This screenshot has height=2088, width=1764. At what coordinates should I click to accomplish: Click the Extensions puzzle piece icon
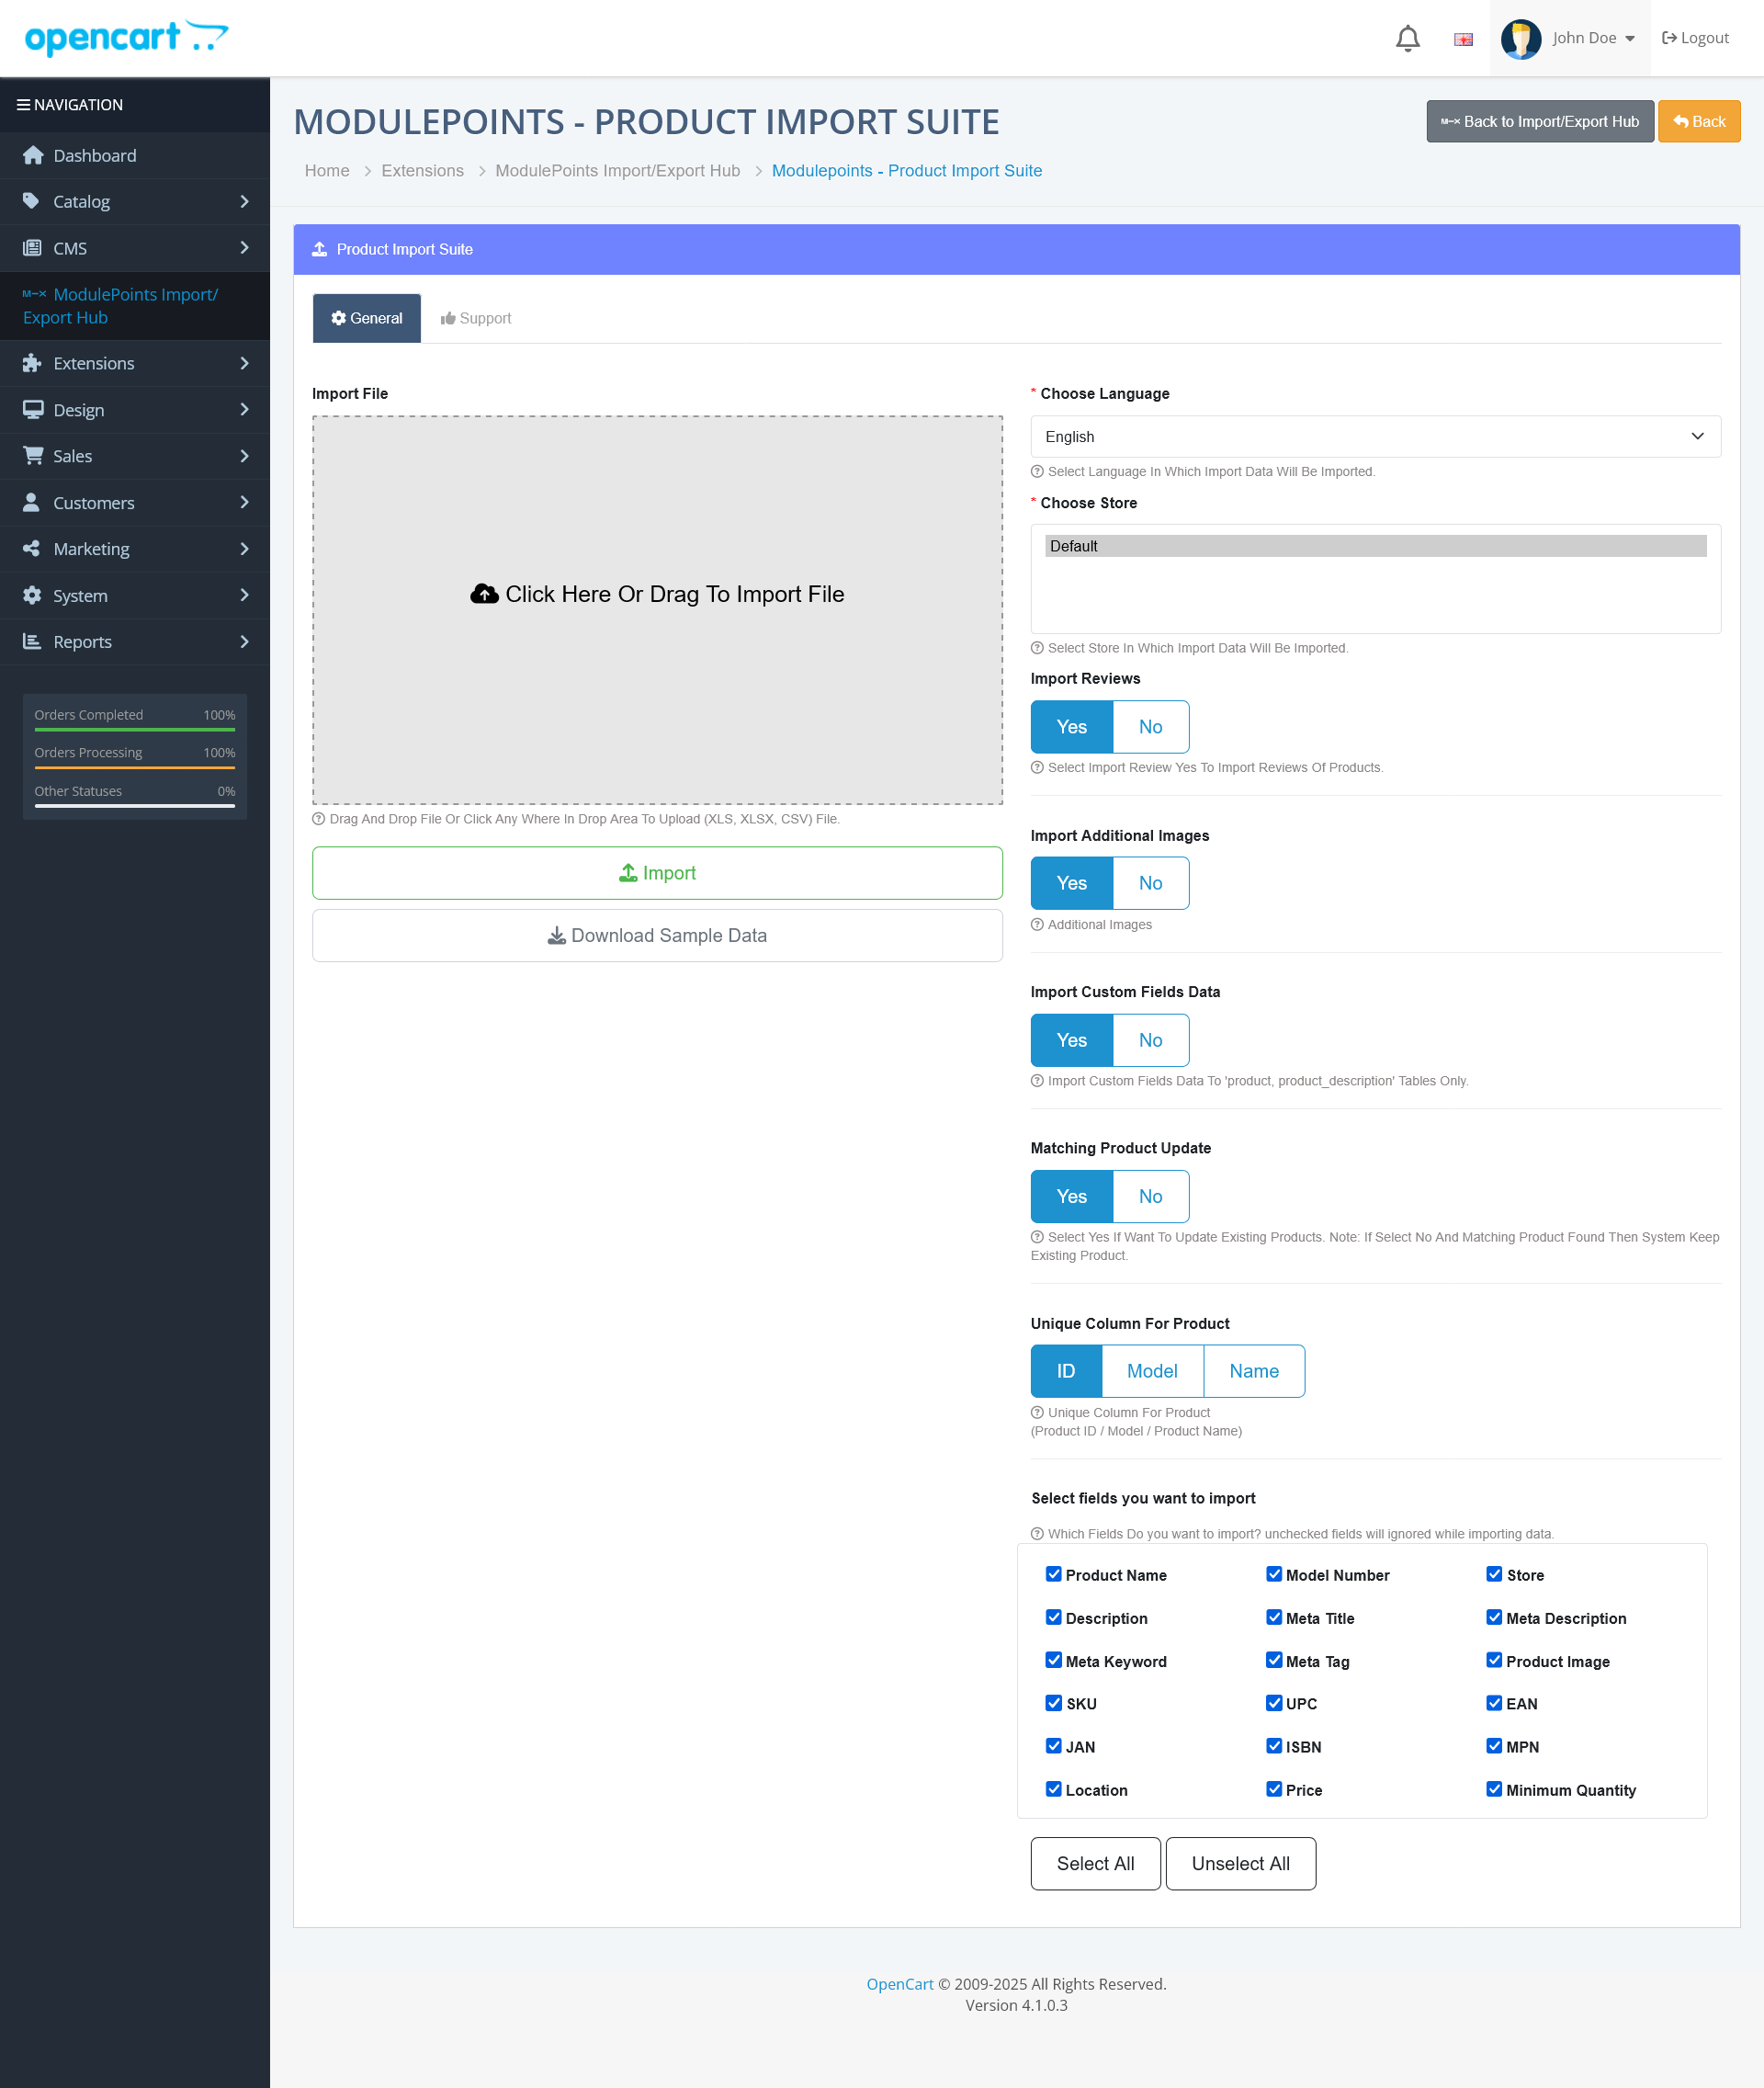32,363
